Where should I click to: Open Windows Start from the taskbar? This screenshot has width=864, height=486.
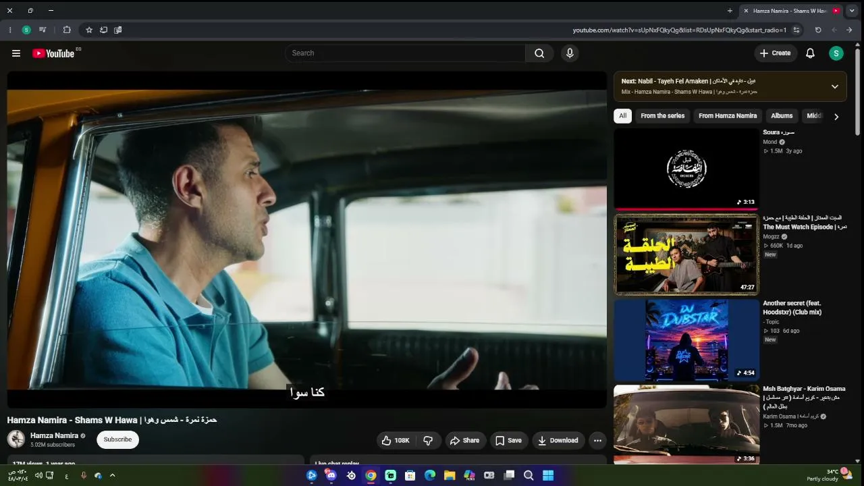tap(548, 476)
